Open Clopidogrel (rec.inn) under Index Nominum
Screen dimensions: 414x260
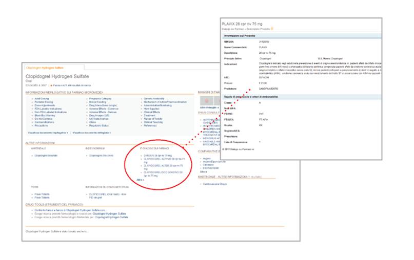(x=101, y=156)
